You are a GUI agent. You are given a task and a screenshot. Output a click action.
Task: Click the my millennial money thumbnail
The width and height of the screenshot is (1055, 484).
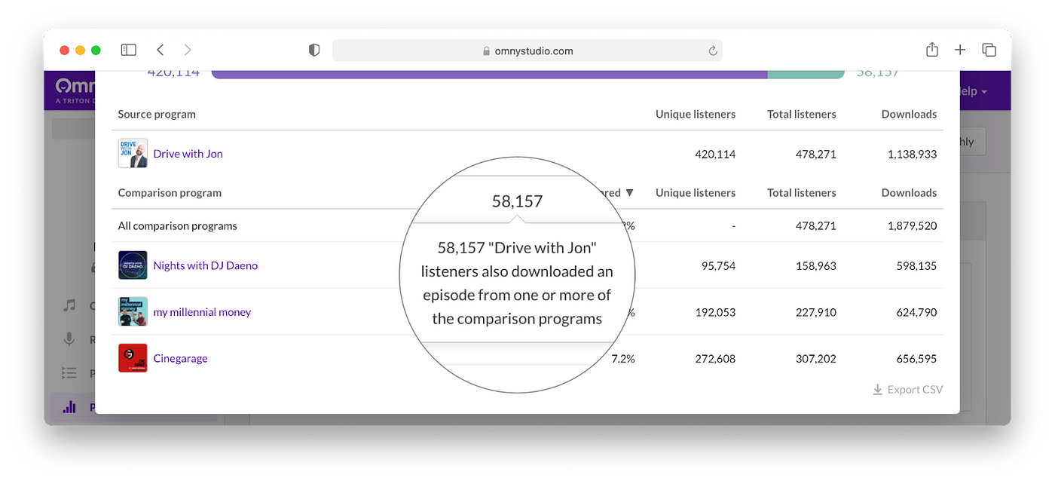point(133,311)
